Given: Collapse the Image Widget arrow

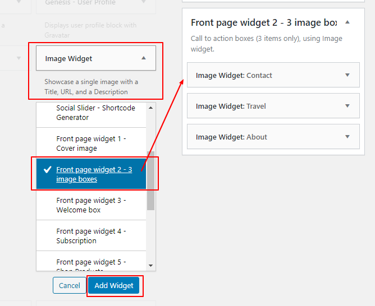Looking at the screenshot, I should point(144,58).
